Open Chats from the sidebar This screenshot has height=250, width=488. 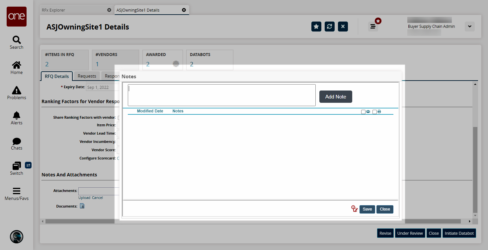click(17, 143)
